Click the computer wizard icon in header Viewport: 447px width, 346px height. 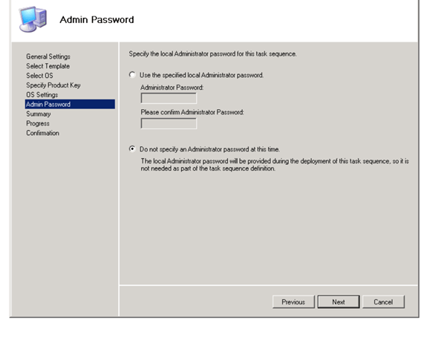pos(30,19)
